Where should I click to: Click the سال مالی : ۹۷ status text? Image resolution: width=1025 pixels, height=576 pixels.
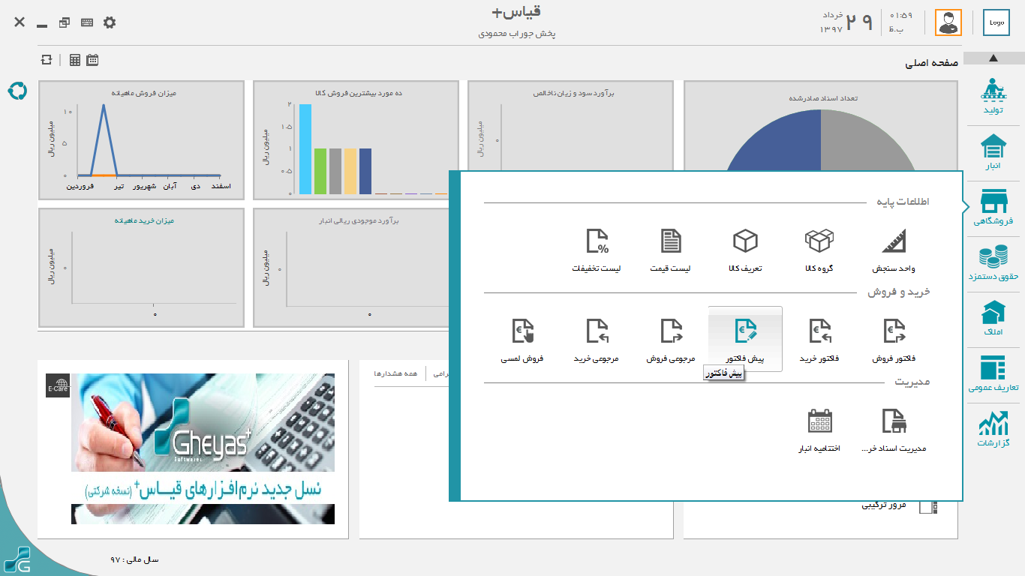(x=134, y=559)
